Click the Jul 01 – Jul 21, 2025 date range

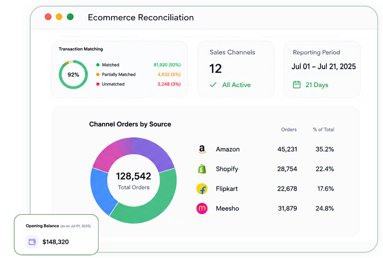point(324,66)
